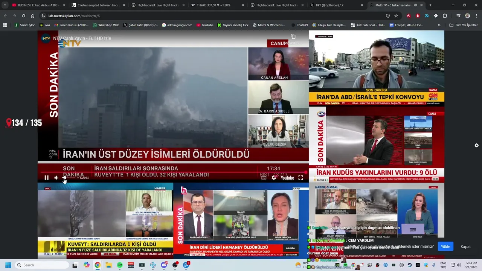The width and height of the screenshot is (482, 271).
Task: Click the NTV player copy link icon
Action: (x=293, y=37)
